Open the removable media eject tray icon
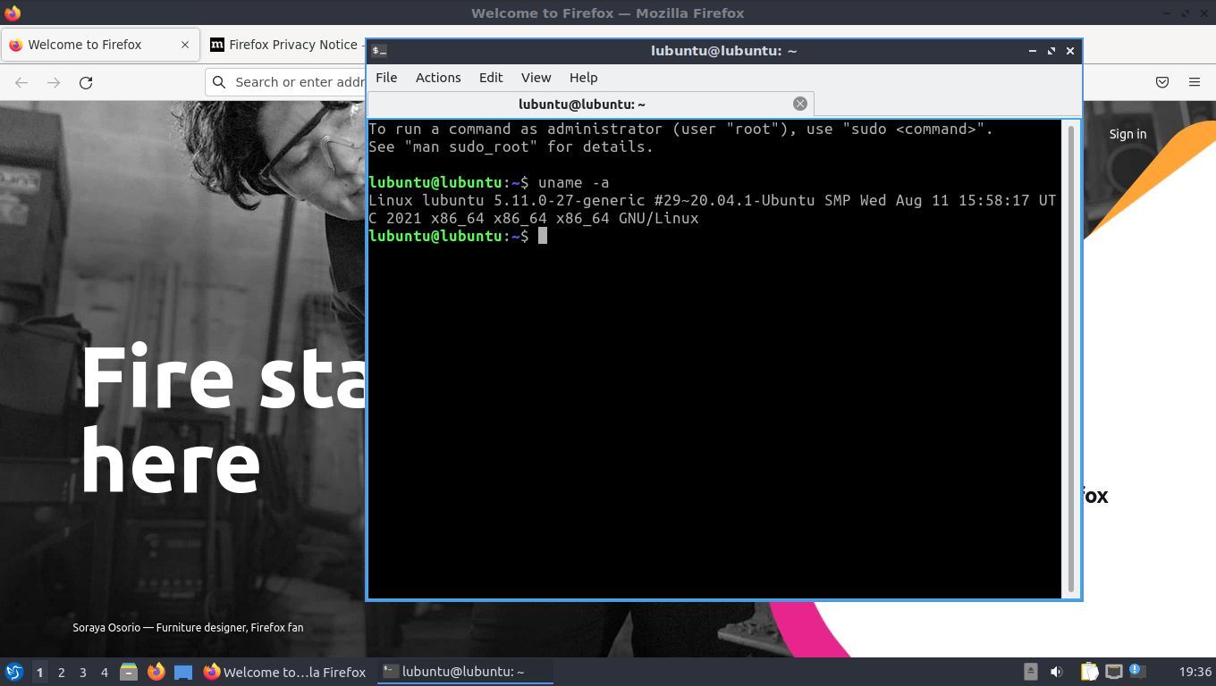Image resolution: width=1216 pixels, height=686 pixels. (1030, 672)
